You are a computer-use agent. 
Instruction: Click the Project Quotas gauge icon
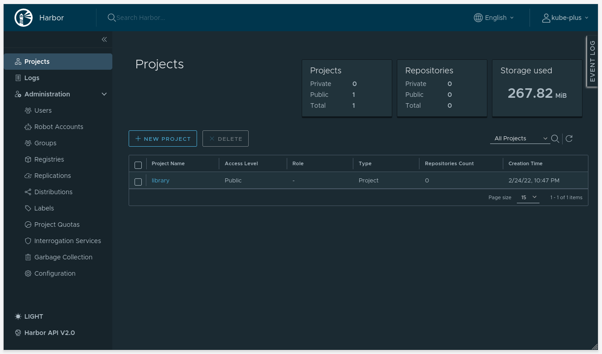point(28,225)
